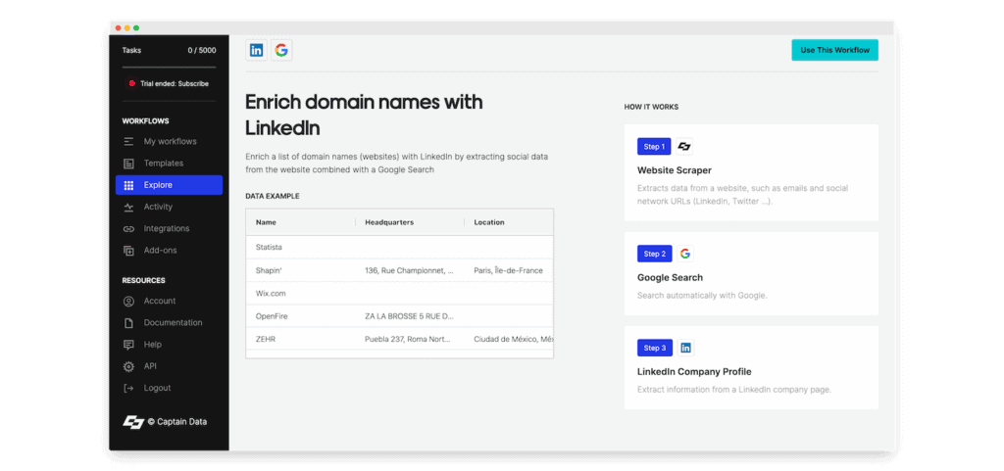This screenshot has width=1004, height=471.
Task: Log out using the Logout link
Action: (x=169, y=388)
